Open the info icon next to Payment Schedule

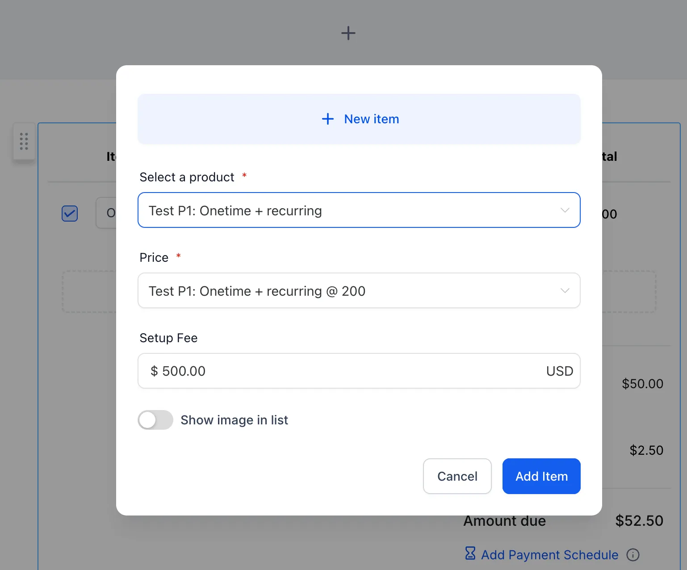click(x=633, y=555)
